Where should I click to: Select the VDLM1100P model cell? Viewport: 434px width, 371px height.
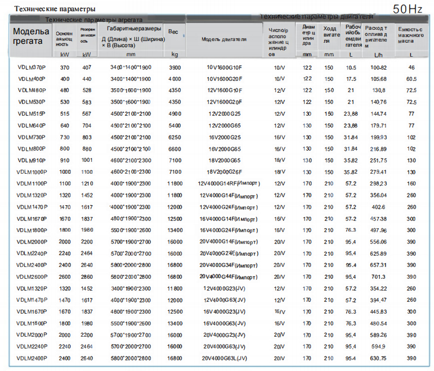[x=32, y=184]
